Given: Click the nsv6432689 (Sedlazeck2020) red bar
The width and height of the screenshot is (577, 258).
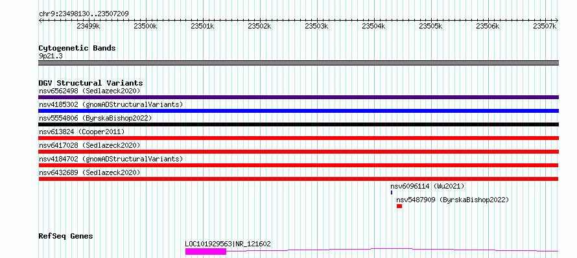Looking at the screenshot, I should click(298, 179).
